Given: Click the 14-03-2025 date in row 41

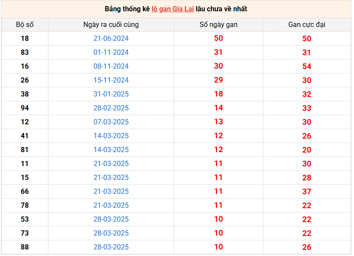Looking at the screenshot, I should (x=111, y=136).
